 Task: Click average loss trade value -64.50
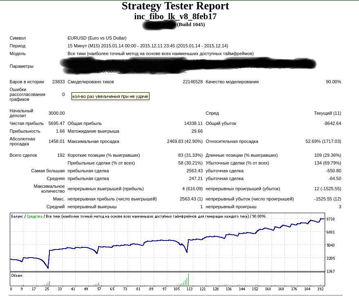coord(335,178)
